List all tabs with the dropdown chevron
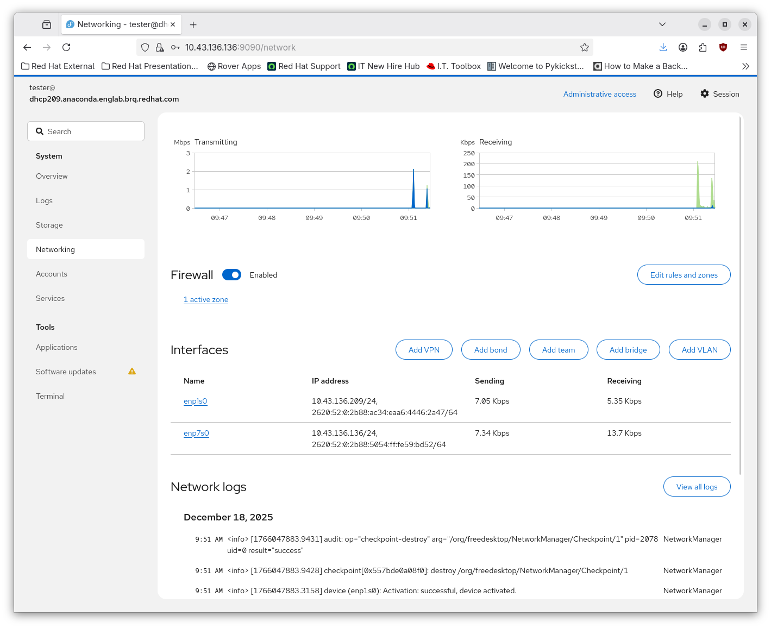 pos(662,24)
